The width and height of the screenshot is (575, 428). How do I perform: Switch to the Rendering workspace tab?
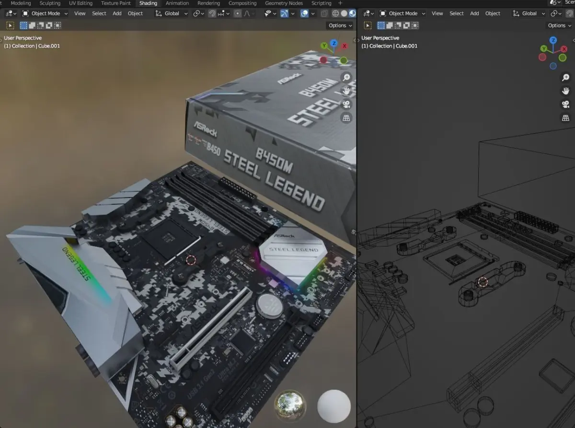(209, 3)
